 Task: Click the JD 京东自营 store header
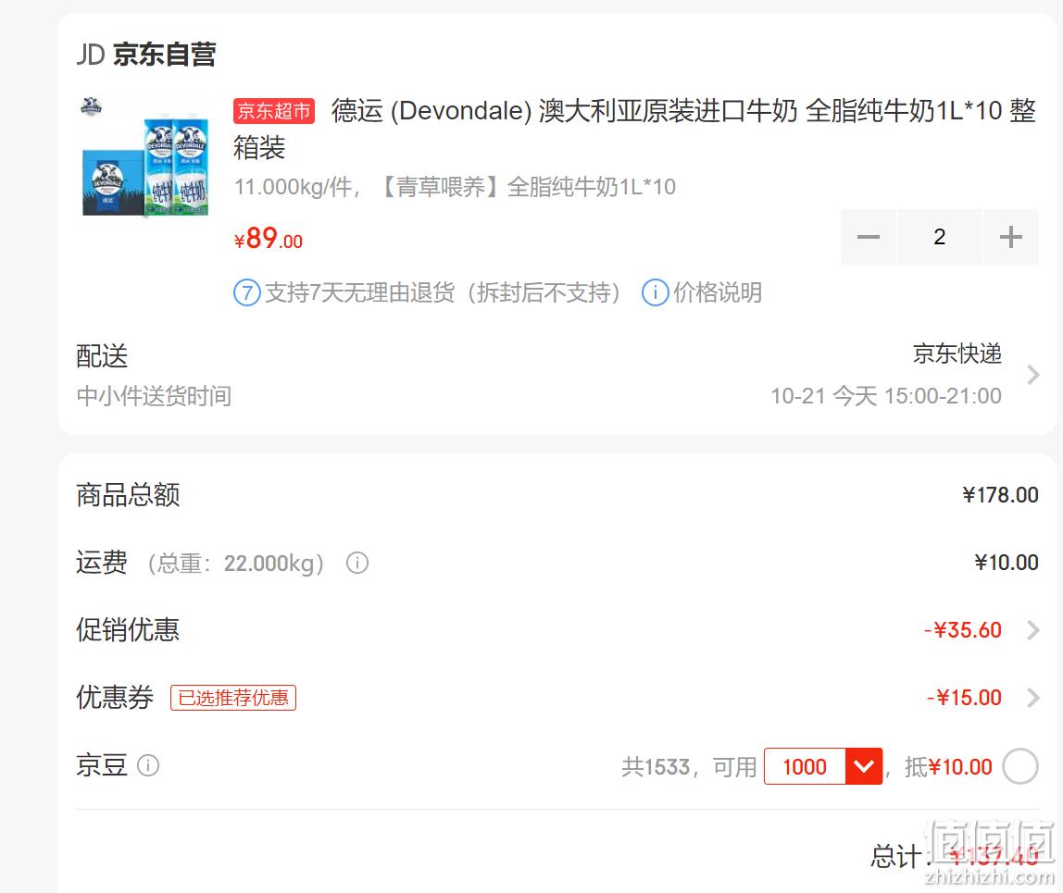(145, 55)
